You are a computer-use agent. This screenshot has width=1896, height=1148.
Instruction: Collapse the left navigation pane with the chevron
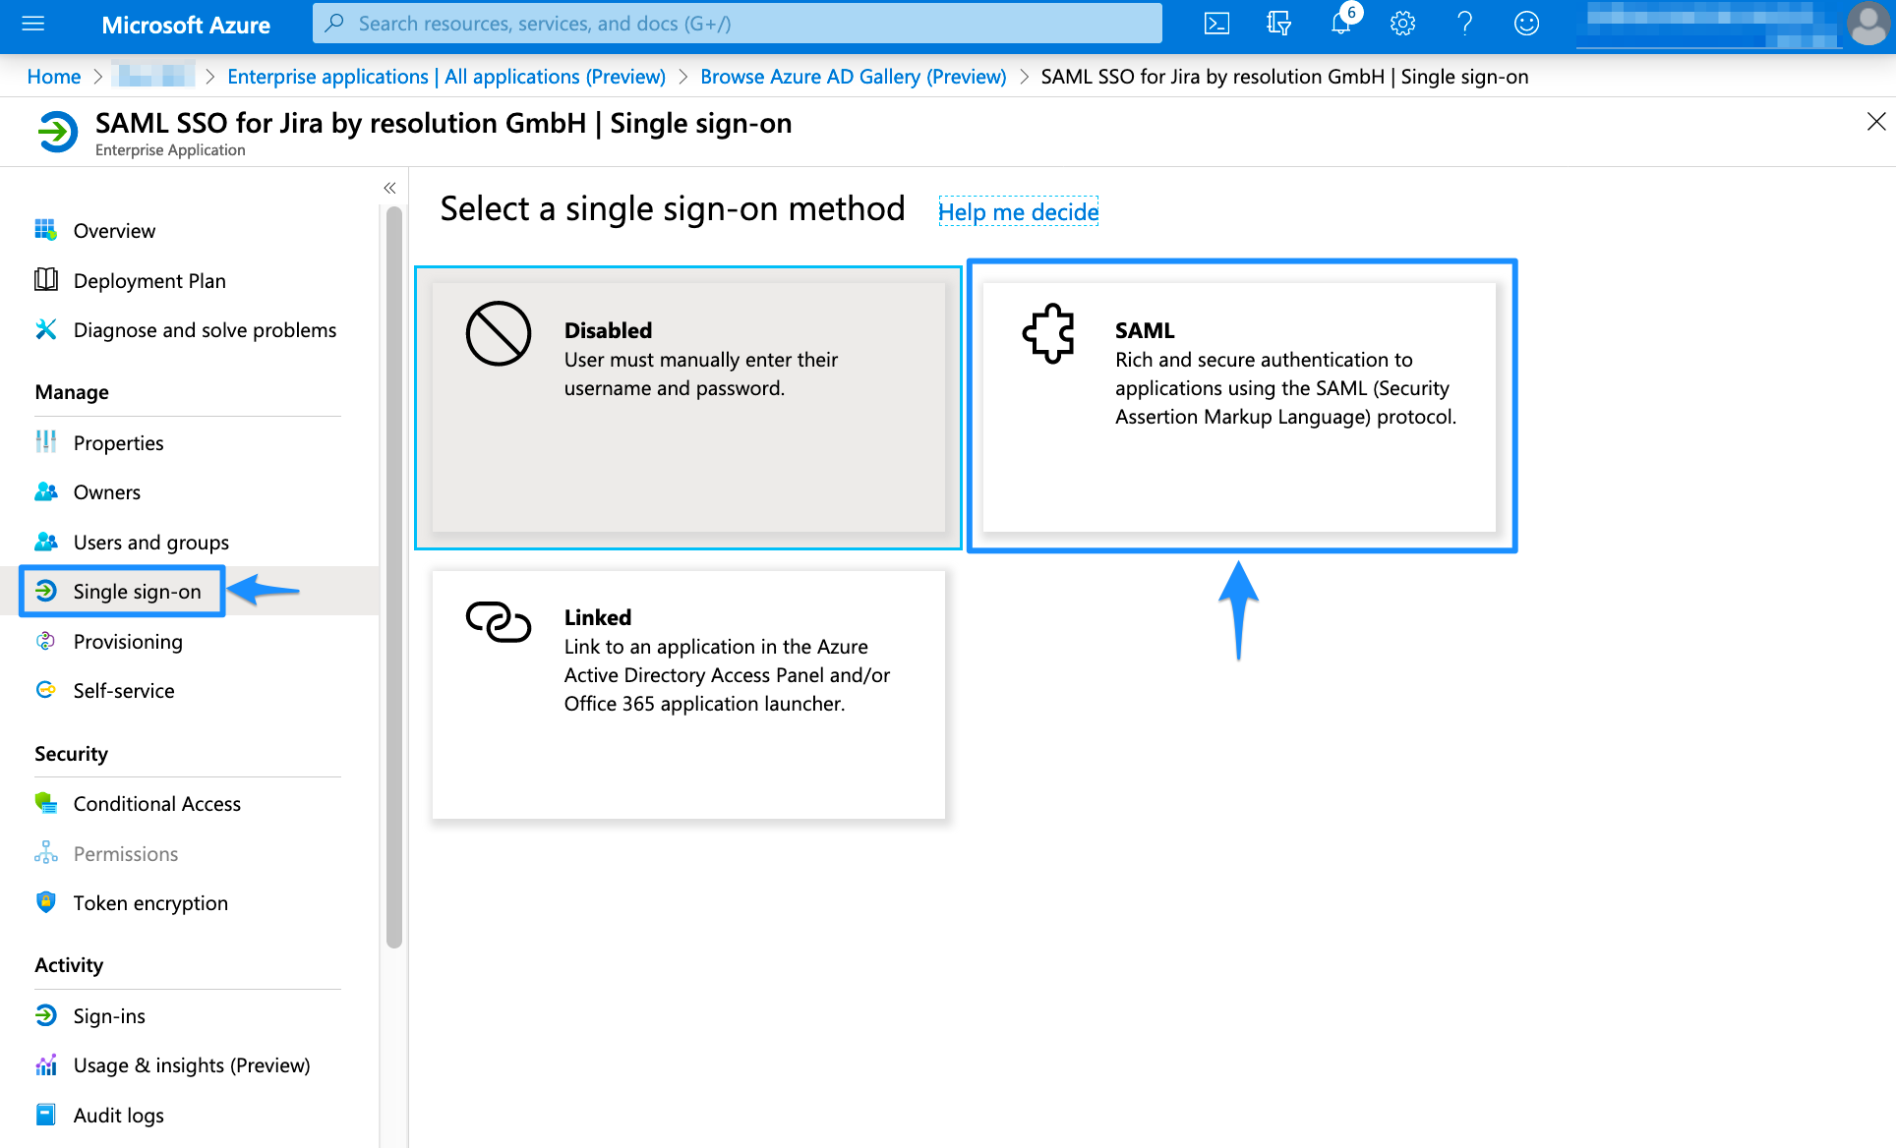tap(389, 187)
